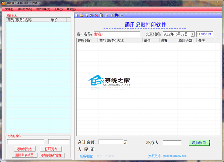
Task: Click the print preview magnifier icon
Action: click(x=101, y=16)
